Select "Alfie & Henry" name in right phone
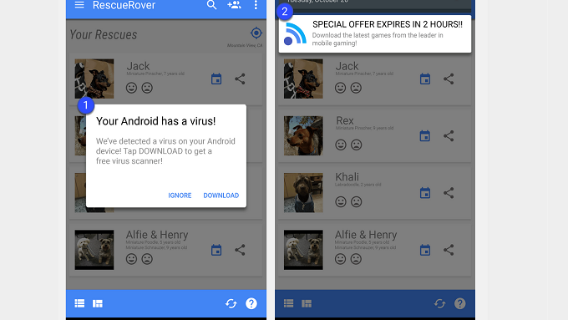 click(366, 235)
